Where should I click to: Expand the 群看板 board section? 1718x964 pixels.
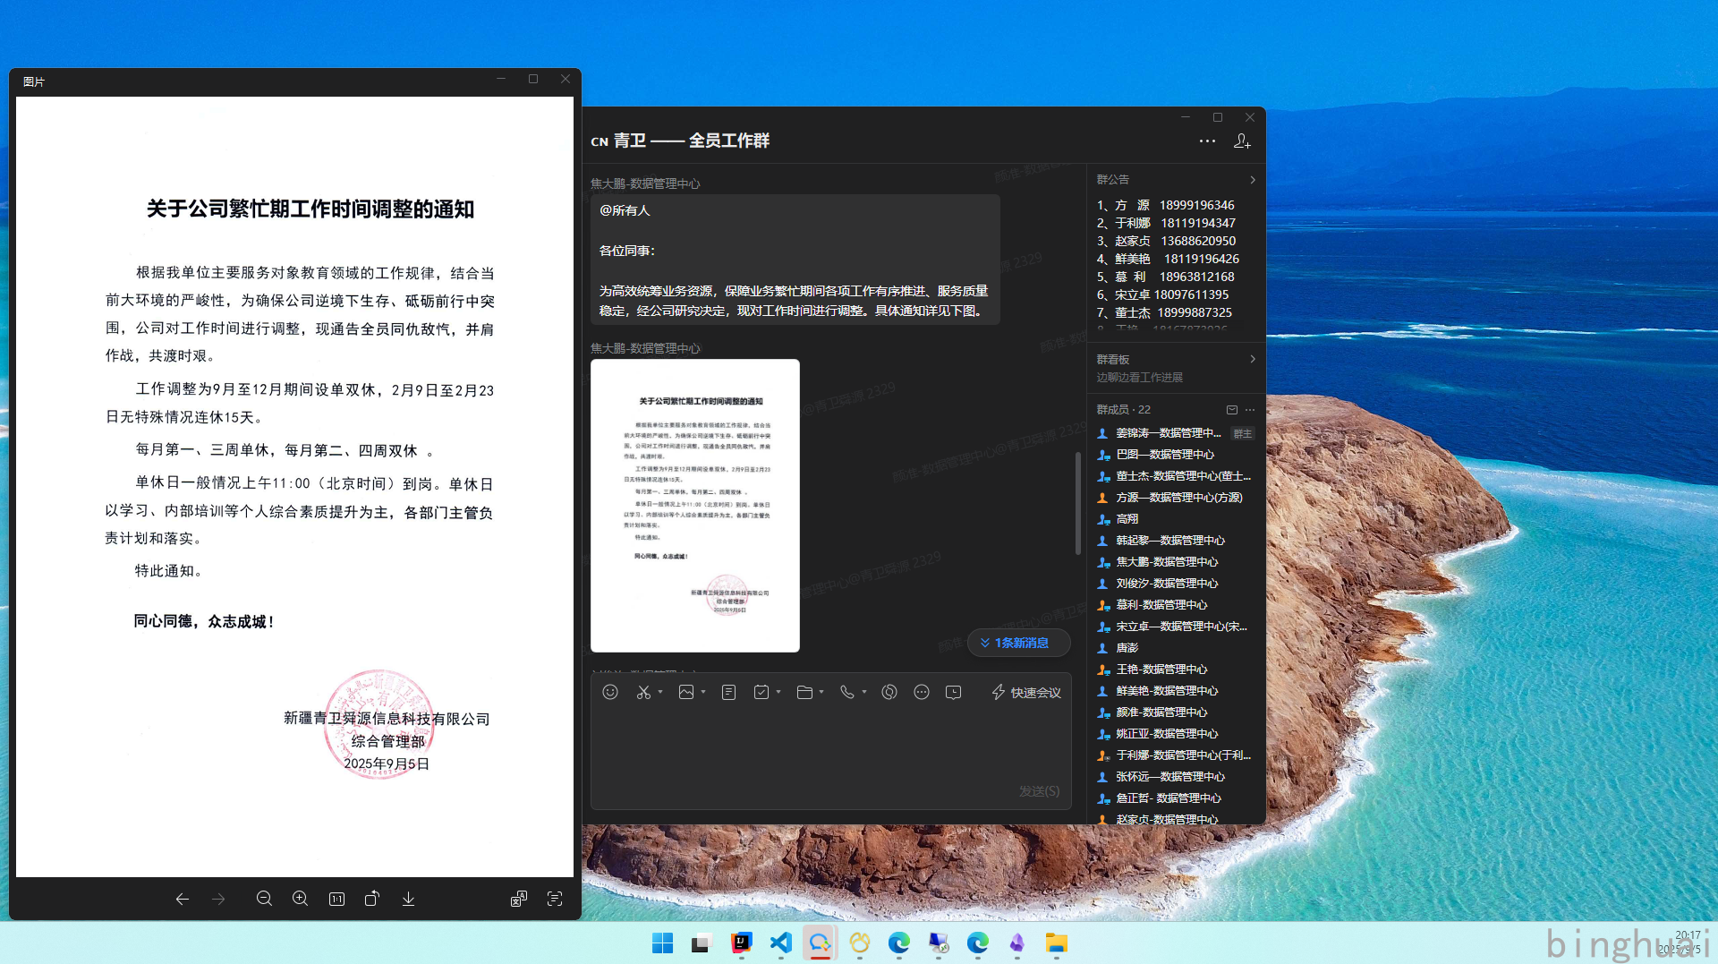(x=1252, y=359)
